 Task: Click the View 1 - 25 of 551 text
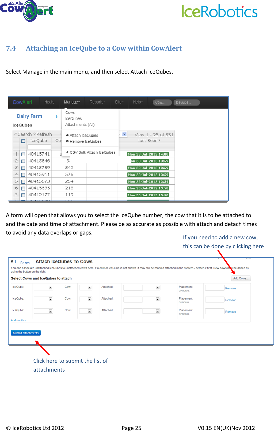[154, 135]
